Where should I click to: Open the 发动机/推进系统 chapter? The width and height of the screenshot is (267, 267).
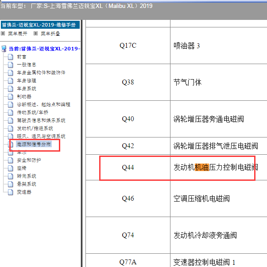(35, 128)
